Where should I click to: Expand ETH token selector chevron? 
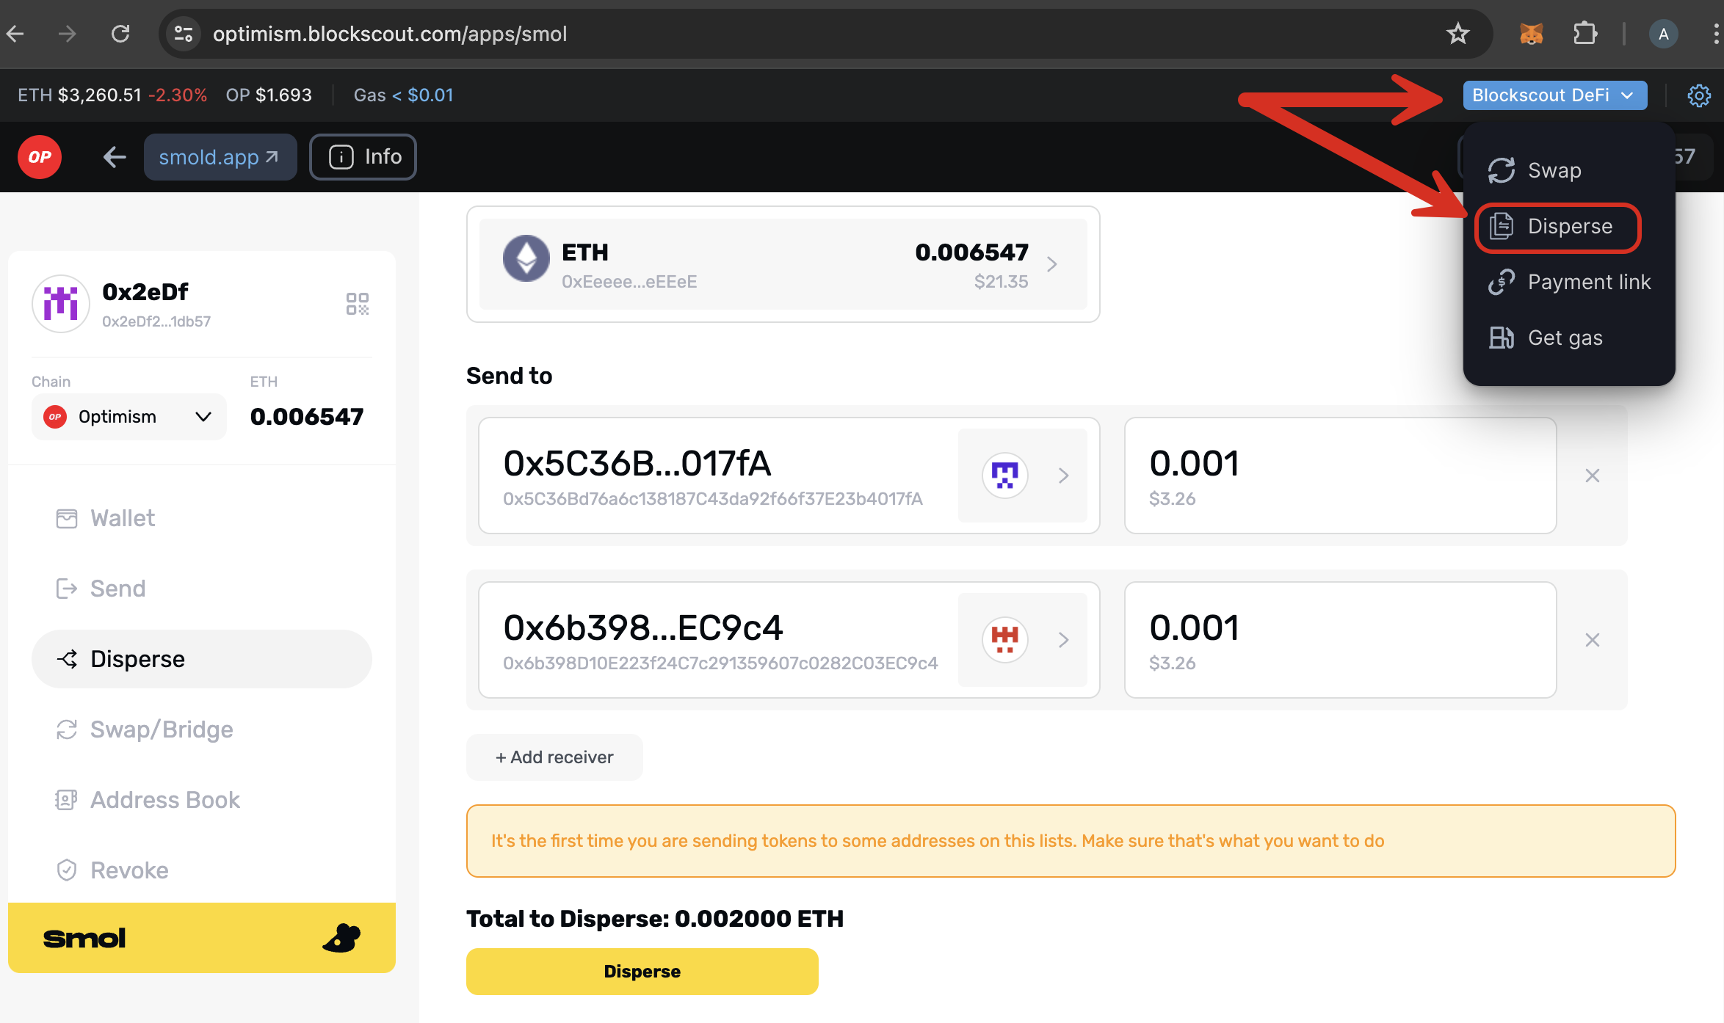tap(1052, 264)
